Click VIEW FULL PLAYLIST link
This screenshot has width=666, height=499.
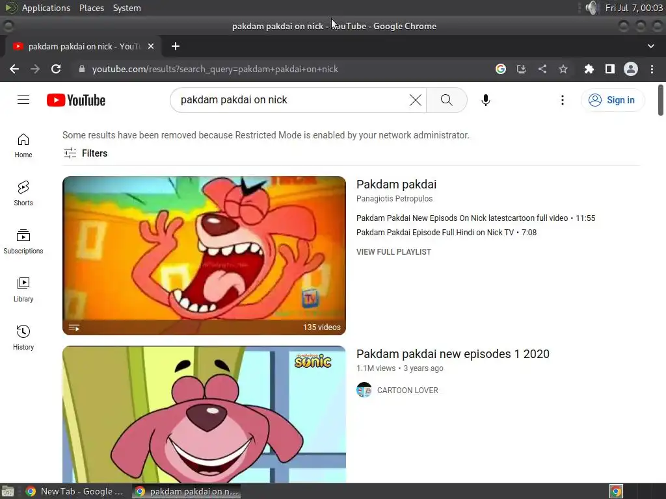click(393, 252)
